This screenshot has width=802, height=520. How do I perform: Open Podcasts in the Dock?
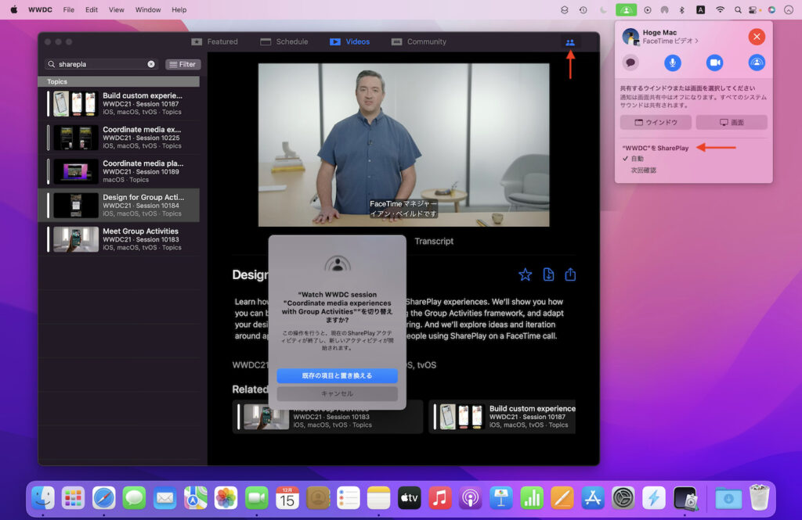pyautogui.click(x=471, y=498)
